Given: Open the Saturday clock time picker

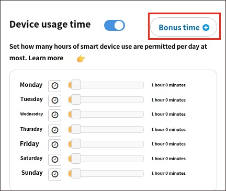Looking at the screenshot, I should pyautogui.click(x=54, y=160).
